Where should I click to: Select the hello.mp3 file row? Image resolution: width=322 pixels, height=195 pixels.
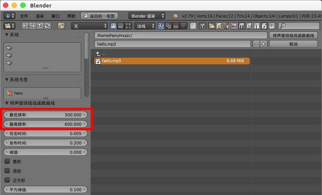[172, 61]
